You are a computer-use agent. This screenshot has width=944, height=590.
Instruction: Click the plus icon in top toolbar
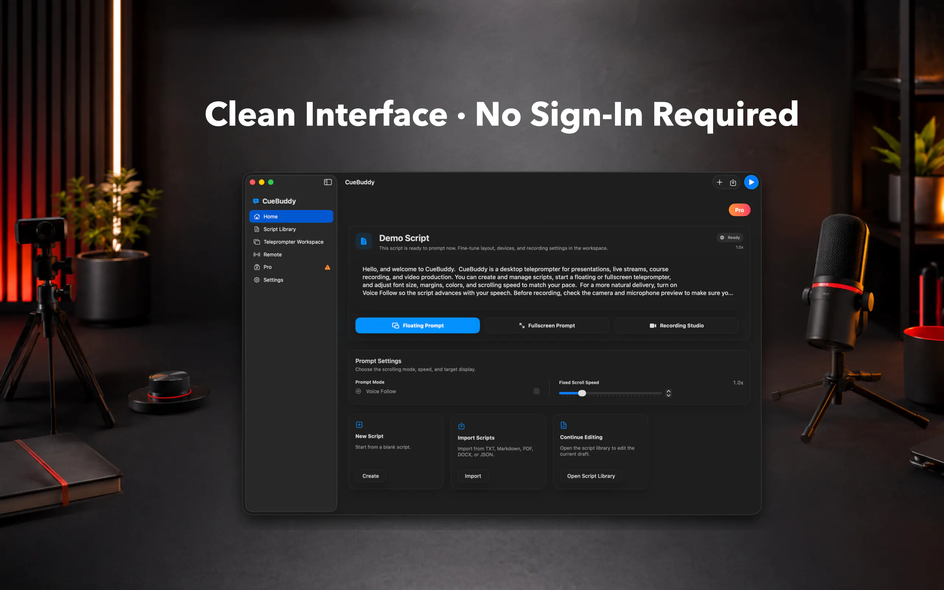[x=720, y=182]
